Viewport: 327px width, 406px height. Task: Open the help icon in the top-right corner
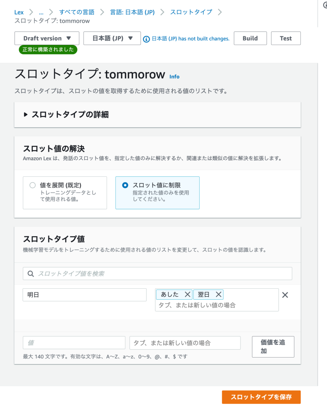325,5
